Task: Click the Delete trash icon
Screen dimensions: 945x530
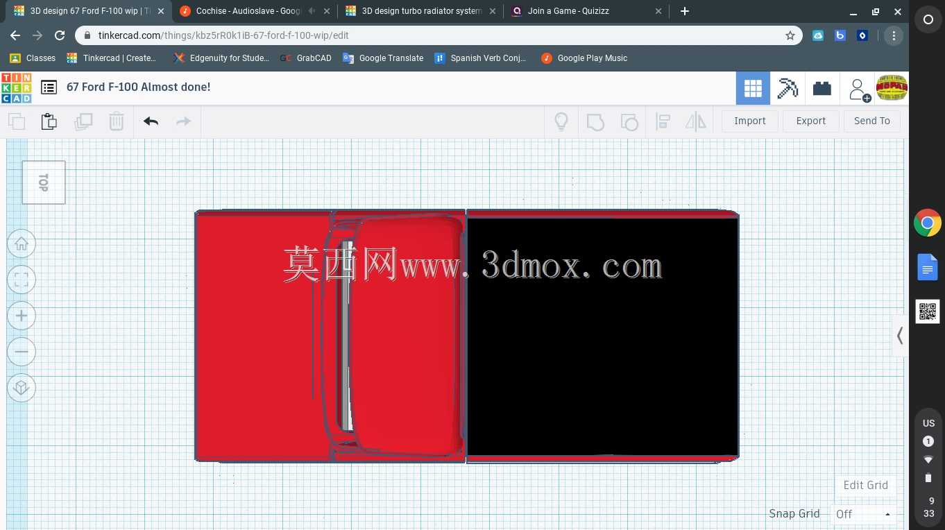Action: (117, 121)
